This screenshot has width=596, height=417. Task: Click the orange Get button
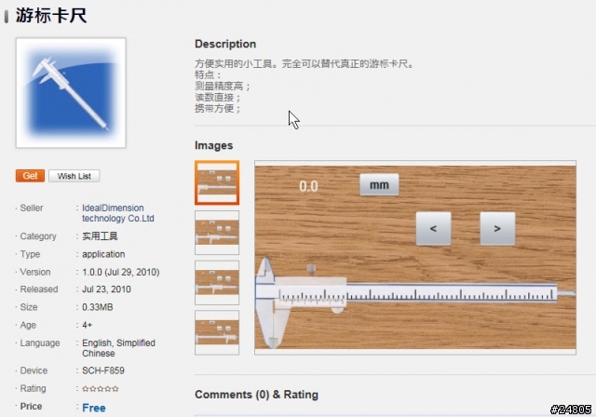coord(30,176)
